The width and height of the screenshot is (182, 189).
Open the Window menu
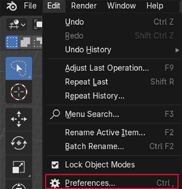tap(121, 6)
